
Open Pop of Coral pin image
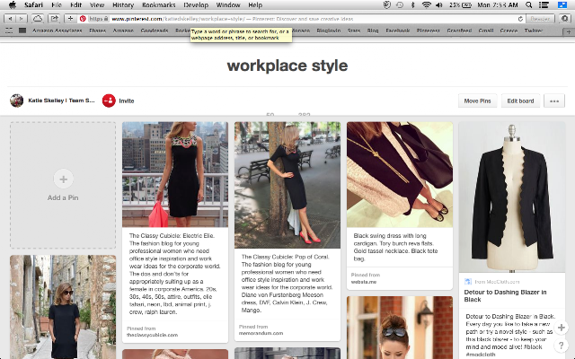pos(287,185)
